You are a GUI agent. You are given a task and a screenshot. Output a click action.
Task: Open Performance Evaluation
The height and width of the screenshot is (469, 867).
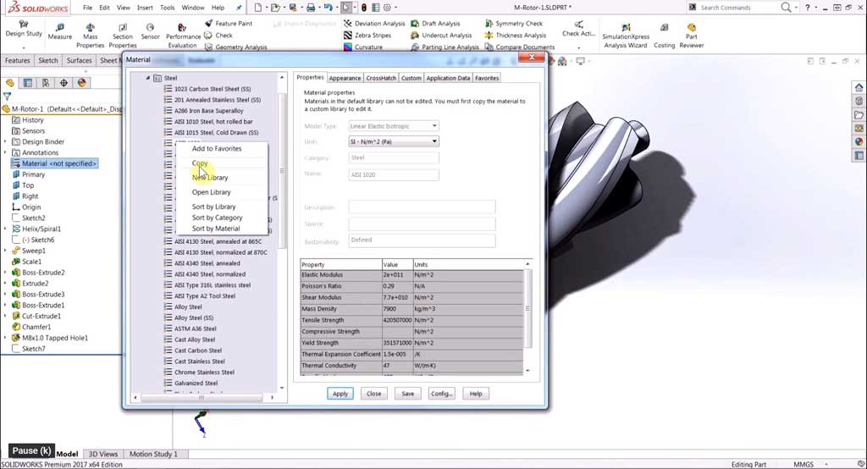183,36
